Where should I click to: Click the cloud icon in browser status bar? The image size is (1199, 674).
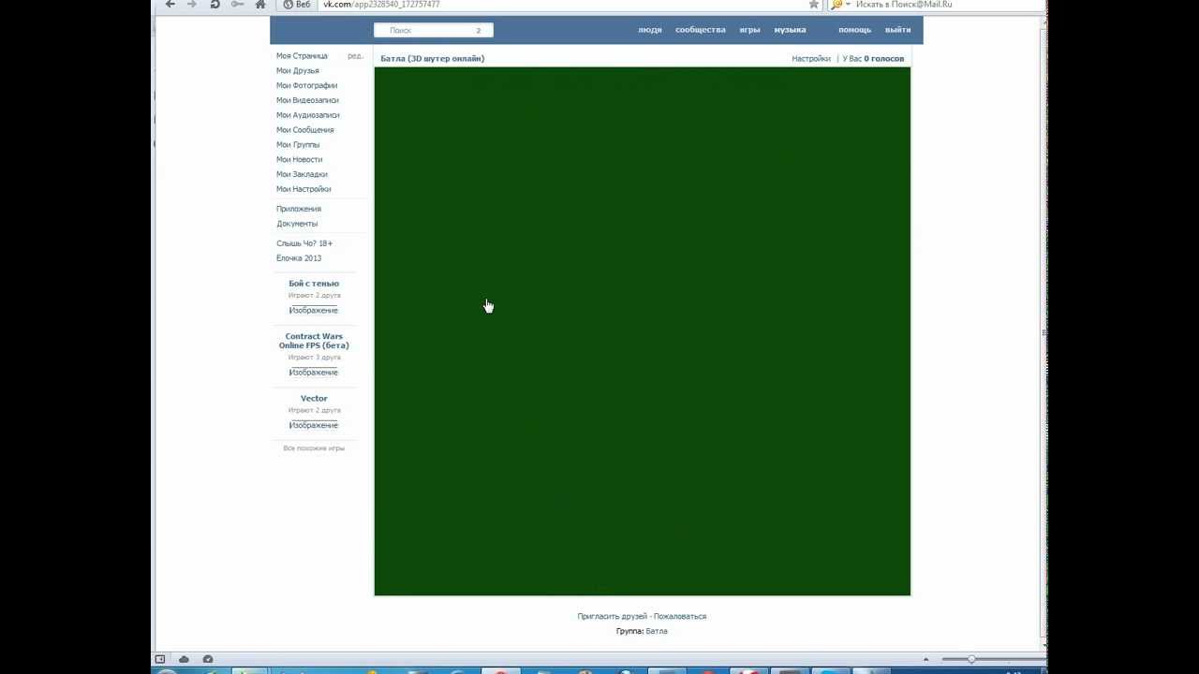(184, 659)
